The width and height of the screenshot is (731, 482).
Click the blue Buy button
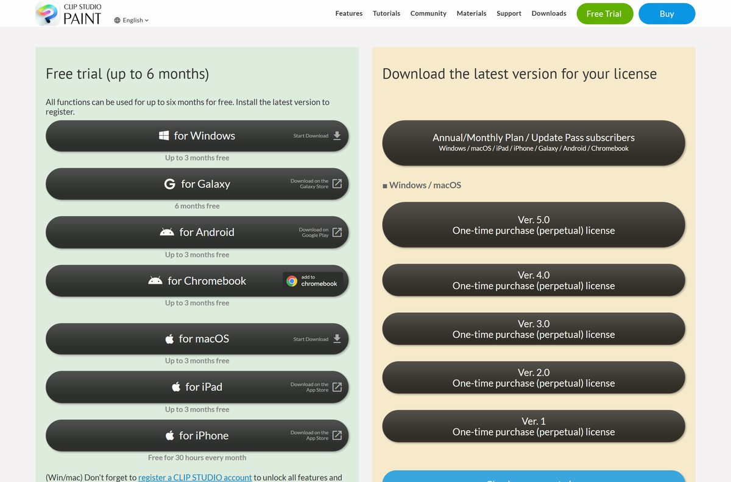tap(667, 13)
